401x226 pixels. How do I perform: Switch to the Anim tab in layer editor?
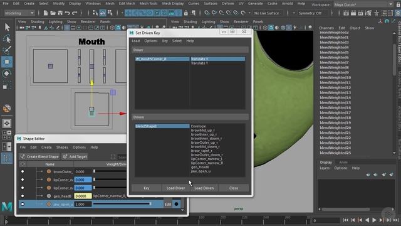tap(343, 162)
